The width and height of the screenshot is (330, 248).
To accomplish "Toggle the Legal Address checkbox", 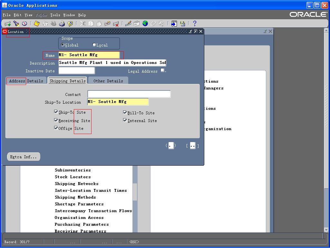I will pyautogui.click(x=162, y=70).
